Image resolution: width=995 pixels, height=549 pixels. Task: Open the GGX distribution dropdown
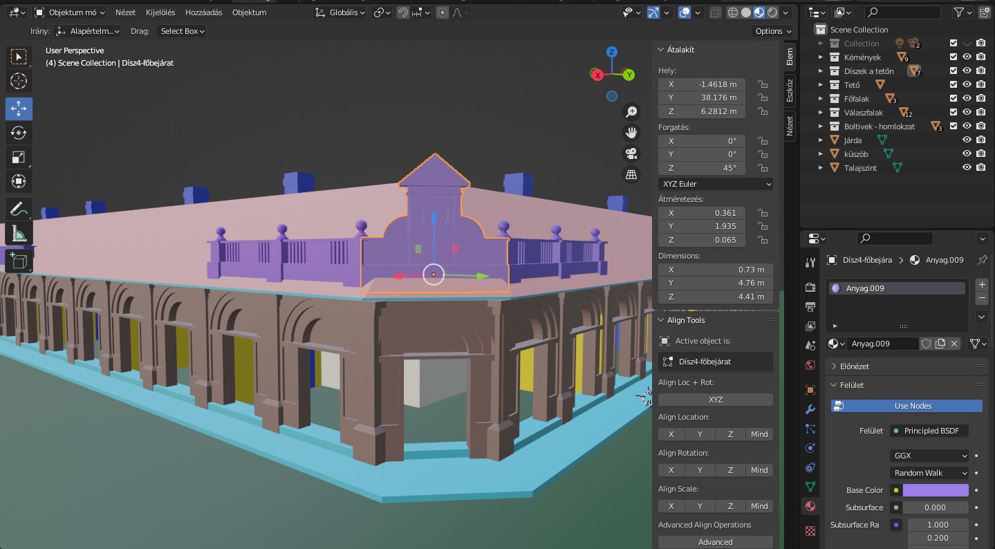click(929, 456)
